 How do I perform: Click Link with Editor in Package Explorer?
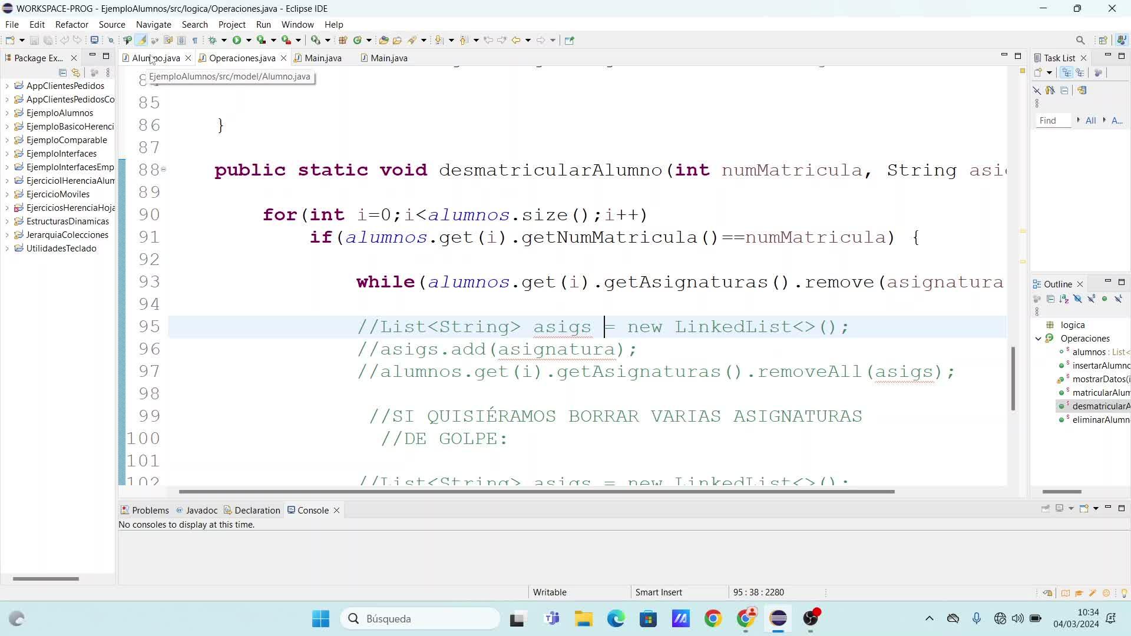click(76, 72)
